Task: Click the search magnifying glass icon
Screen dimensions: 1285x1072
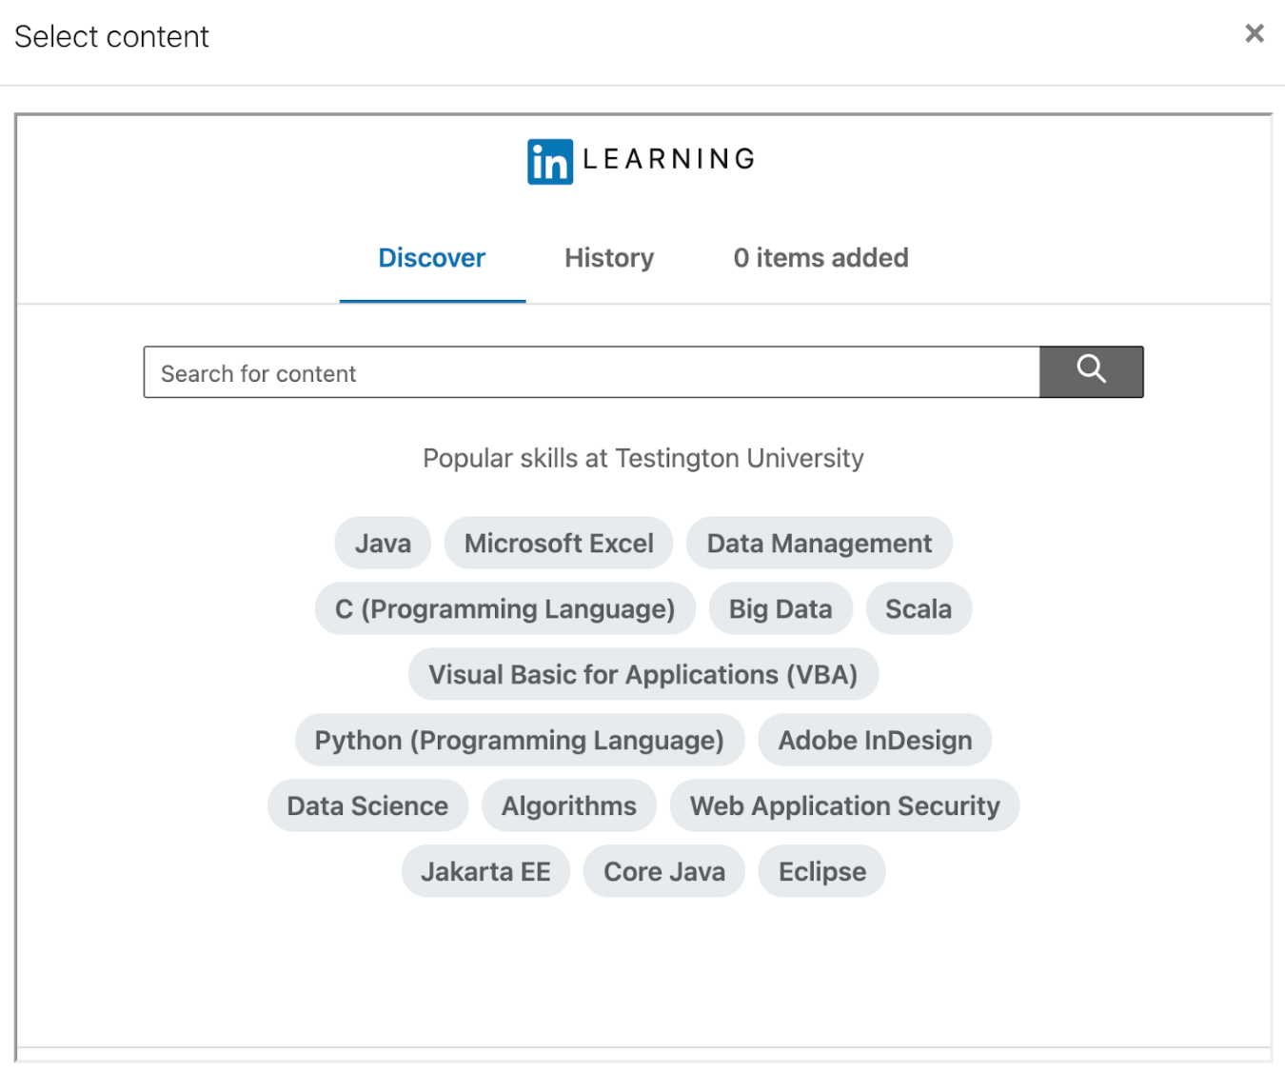Action: point(1091,371)
